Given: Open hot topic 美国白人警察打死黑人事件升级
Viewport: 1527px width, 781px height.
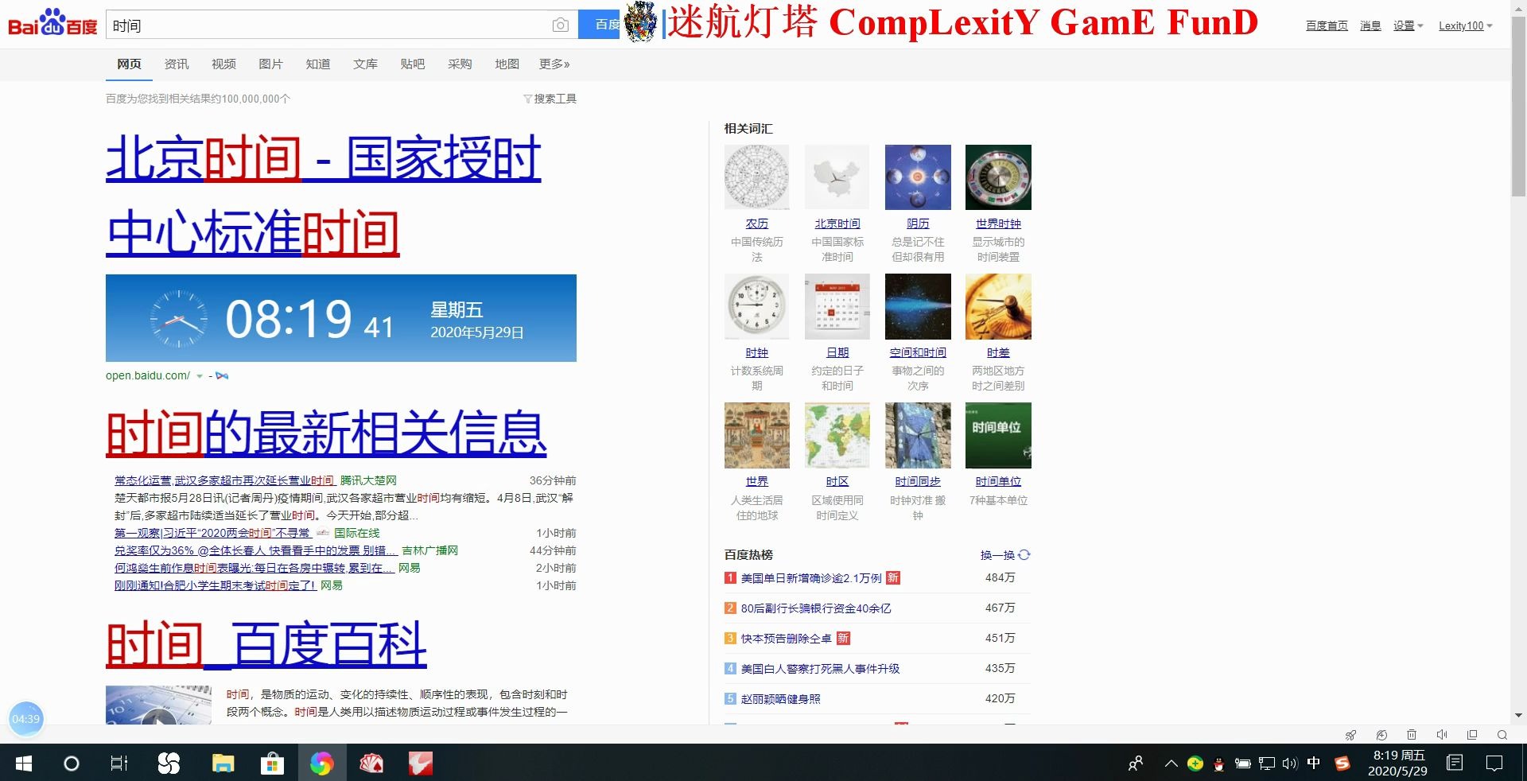Looking at the screenshot, I should click(820, 669).
